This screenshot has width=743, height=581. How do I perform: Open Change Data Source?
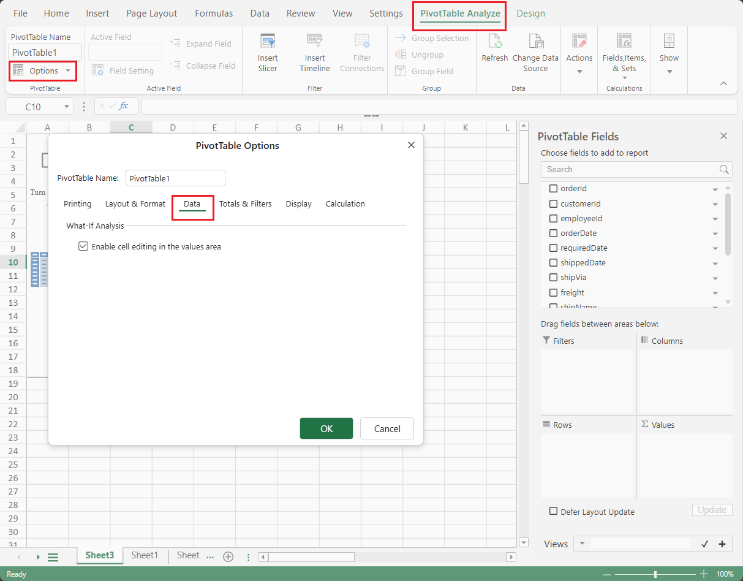[535, 53]
